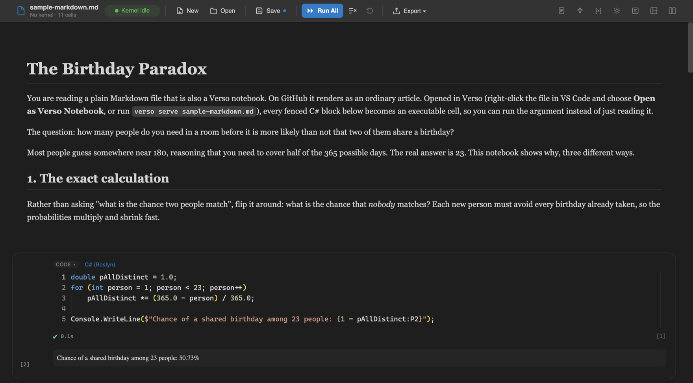The image size is (693, 383).
Task: Click the italic word 'nobody'
Action: [382, 204]
